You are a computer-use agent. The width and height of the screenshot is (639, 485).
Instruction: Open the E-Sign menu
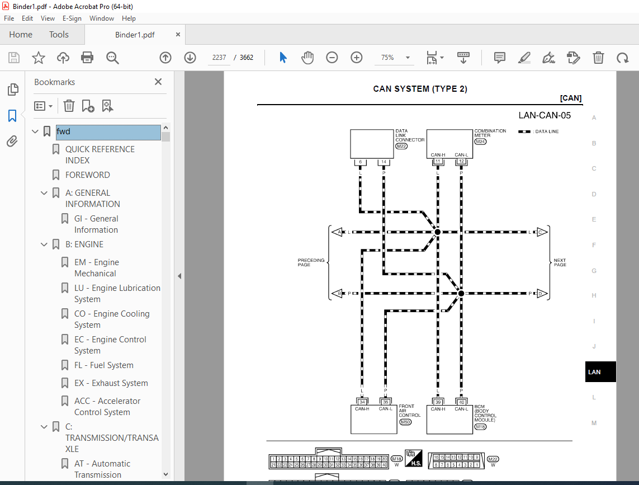72,18
